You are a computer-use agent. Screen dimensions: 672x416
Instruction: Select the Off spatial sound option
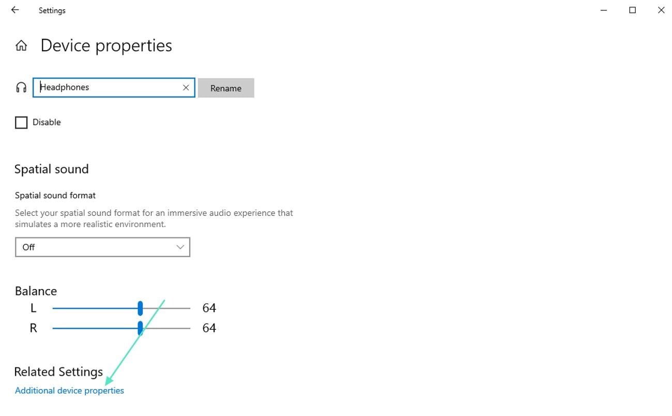click(x=28, y=247)
